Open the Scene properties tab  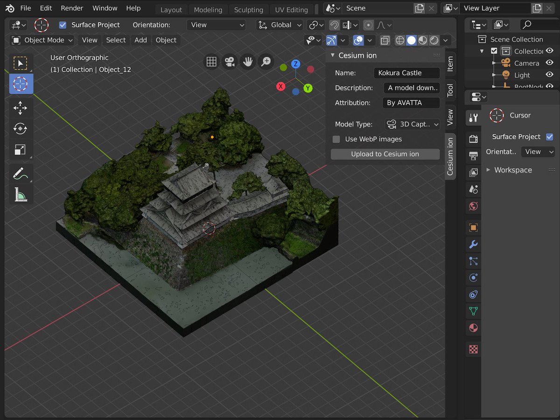coord(473,189)
